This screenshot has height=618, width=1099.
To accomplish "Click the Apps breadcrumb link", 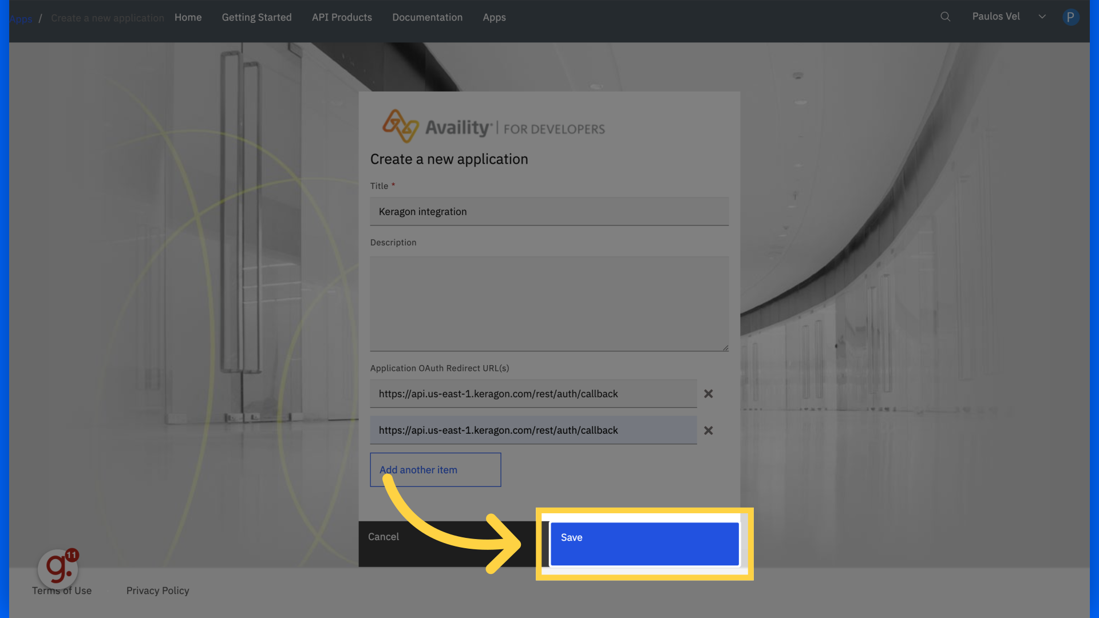I will [21, 18].
